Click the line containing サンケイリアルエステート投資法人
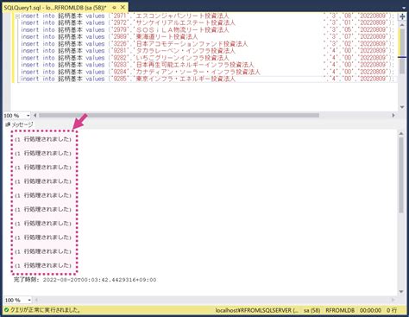This screenshot has height=317, width=409. (x=207, y=22)
